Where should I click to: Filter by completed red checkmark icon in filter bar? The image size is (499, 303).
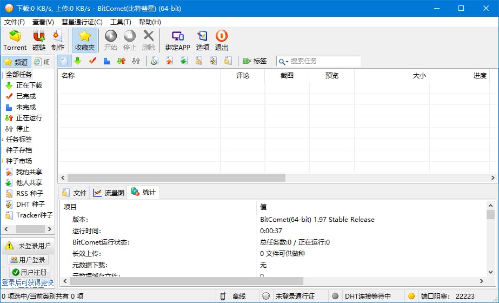pyautogui.click(x=92, y=61)
